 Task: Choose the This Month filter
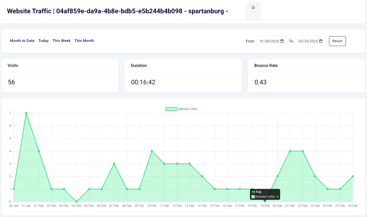click(84, 41)
